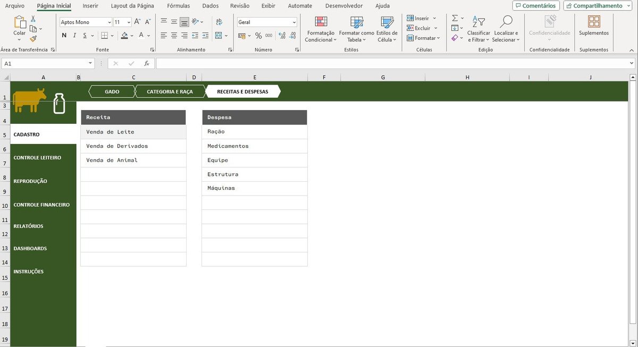
Task: Select the Venda de Derivados cell
Action: pos(133,146)
